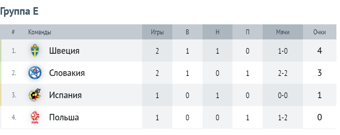Click Slovakia's goals score 2-2

tap(283, 73)
